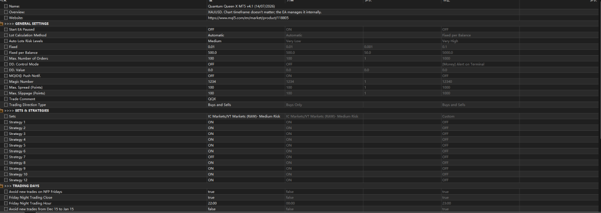Tick the DD. Control Mode checkbox
601x213 pixels.
(6, 65)
